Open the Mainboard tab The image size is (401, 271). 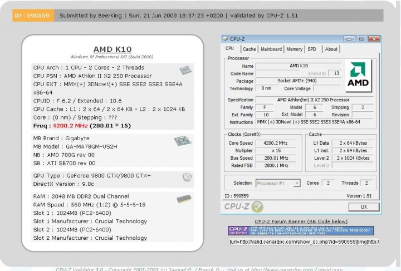(271, 49)
